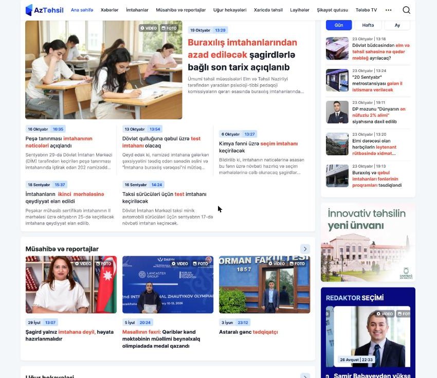Image resolution: width=437 pixels, height=378 pixels.
Task: Click the budget news thumbnail dated 13:18
Action: tap(337, 48)
